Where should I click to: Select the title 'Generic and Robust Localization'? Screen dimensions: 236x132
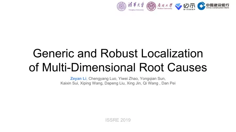click(118, 53)
